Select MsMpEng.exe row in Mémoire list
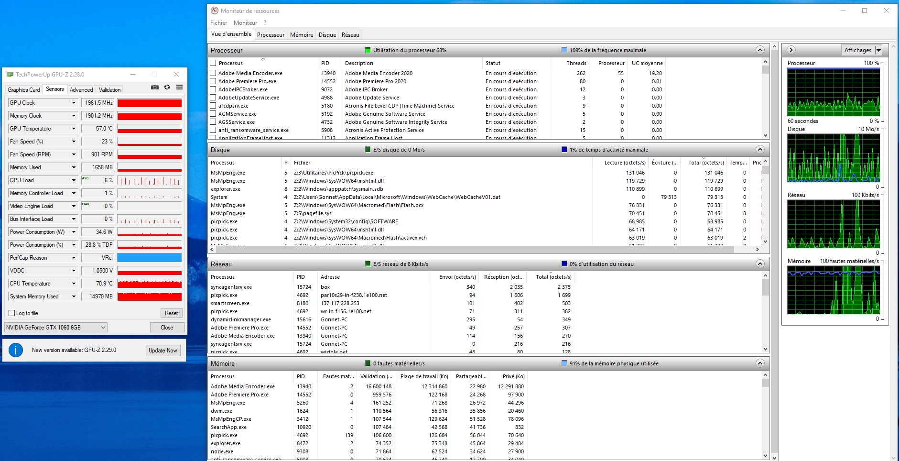The image size is (899, 461). coord(367,403)
